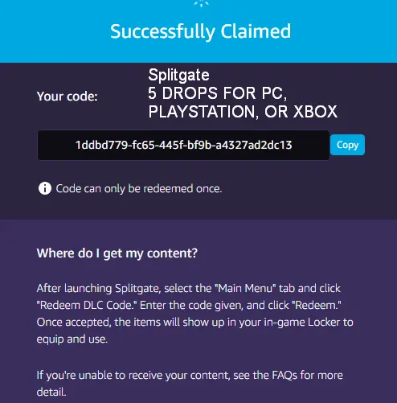Click the Successfully Claimed heading
This screenshot has width=397, height=403.
(200, 31)
